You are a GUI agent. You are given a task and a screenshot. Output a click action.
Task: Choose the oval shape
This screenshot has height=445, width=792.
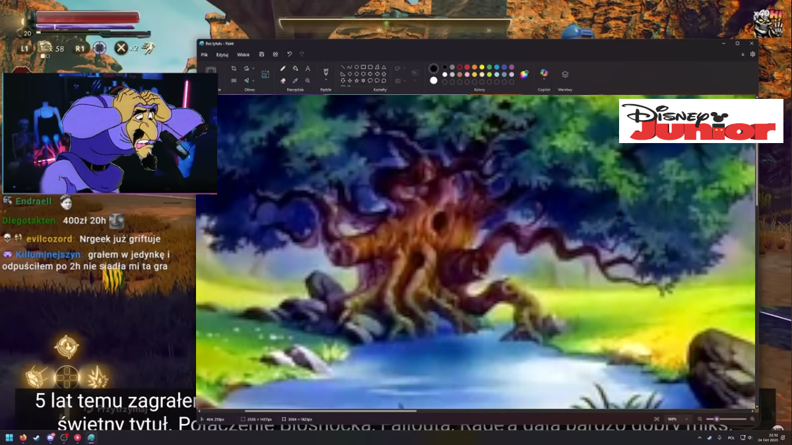pos(356,67)
